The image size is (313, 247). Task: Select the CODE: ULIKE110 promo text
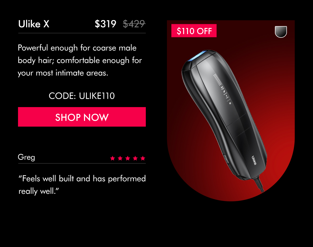[82, 96]
